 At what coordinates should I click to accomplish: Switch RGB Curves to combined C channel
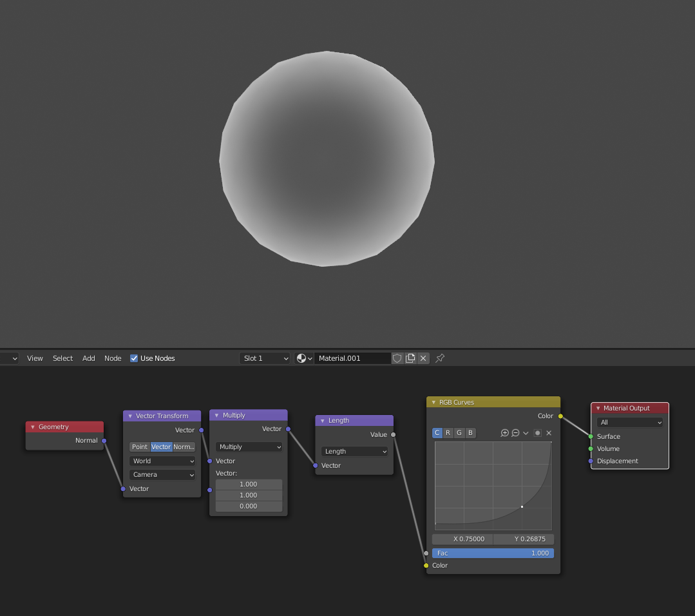(437, 433)
